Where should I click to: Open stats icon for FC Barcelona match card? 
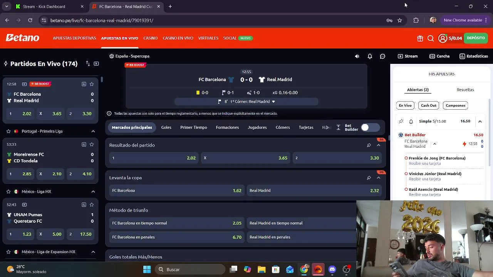click(84, 84)
